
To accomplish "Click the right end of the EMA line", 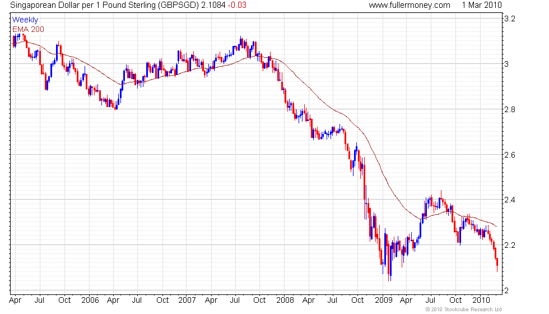I will point(496,226).
